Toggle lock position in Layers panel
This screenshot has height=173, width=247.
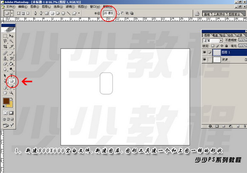[222, 46]
